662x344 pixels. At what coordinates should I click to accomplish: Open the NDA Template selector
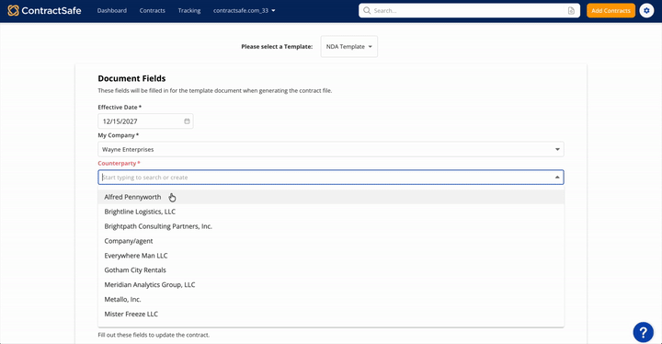click(x=349, y=47)
